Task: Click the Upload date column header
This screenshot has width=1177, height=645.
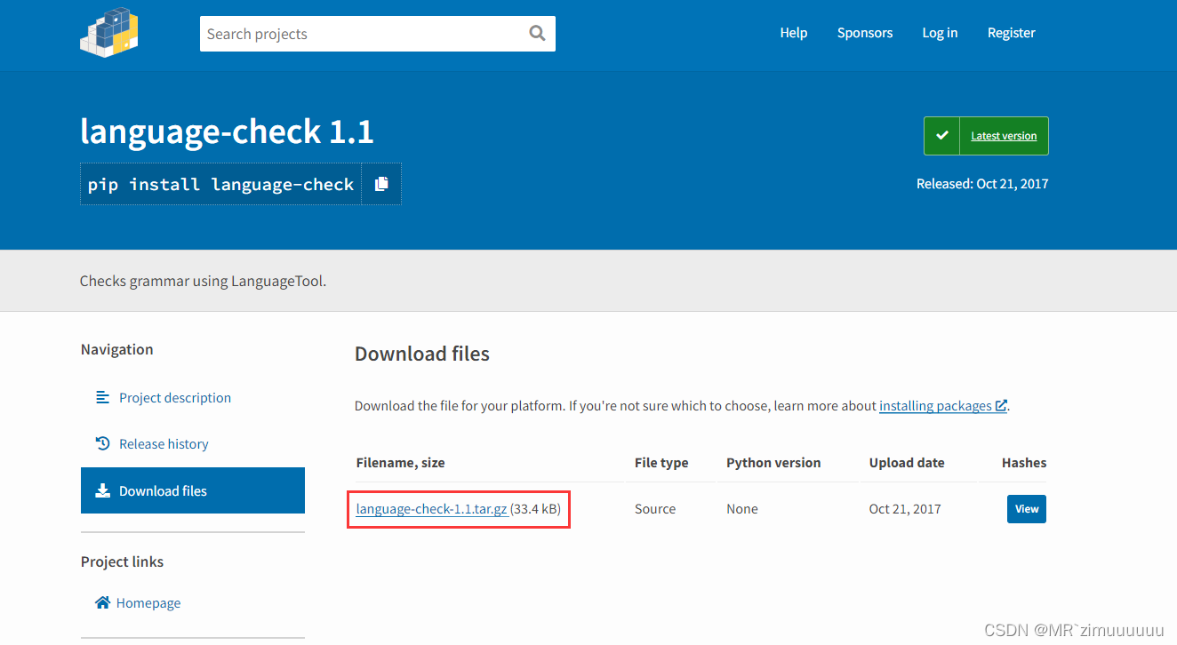Action: tap(907, 463)
